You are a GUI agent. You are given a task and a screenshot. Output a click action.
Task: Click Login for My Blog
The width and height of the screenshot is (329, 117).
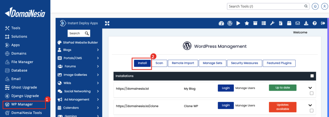click(x=226, y=88)
